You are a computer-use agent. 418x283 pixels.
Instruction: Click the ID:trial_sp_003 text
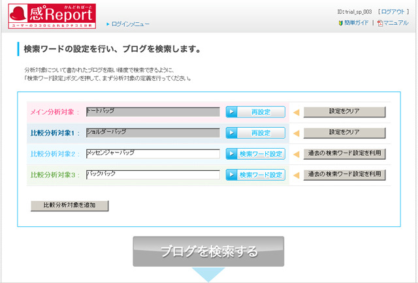tap(354, 12)
